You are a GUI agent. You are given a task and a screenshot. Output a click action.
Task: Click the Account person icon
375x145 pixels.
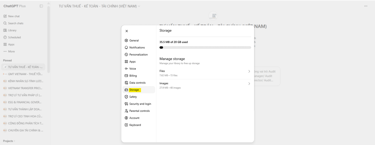click(126, 118)
